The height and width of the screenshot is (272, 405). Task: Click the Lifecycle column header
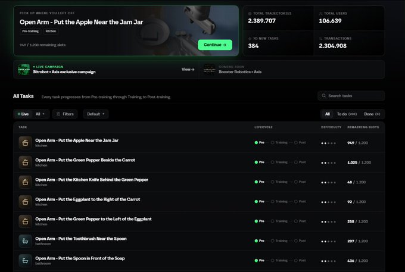coord(263,127)
